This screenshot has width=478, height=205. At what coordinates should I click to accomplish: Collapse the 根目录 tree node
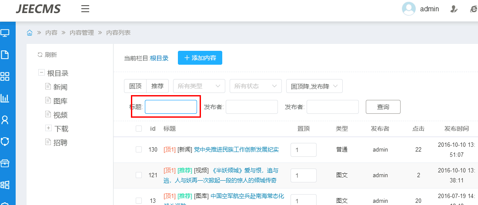(41, 73)
